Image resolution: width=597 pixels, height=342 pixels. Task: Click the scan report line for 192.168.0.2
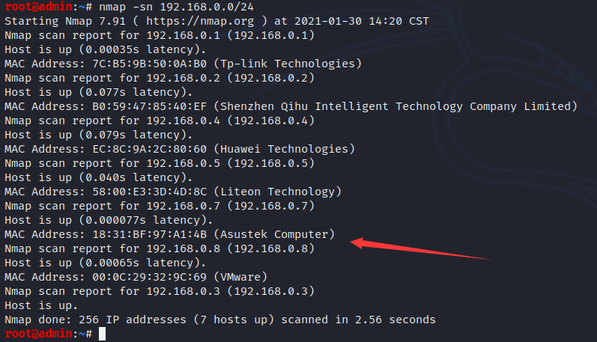(x=160, y=78)
